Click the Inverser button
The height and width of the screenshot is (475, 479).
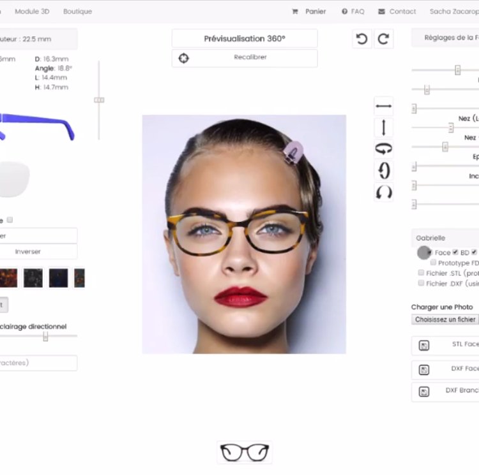(27, 251)
